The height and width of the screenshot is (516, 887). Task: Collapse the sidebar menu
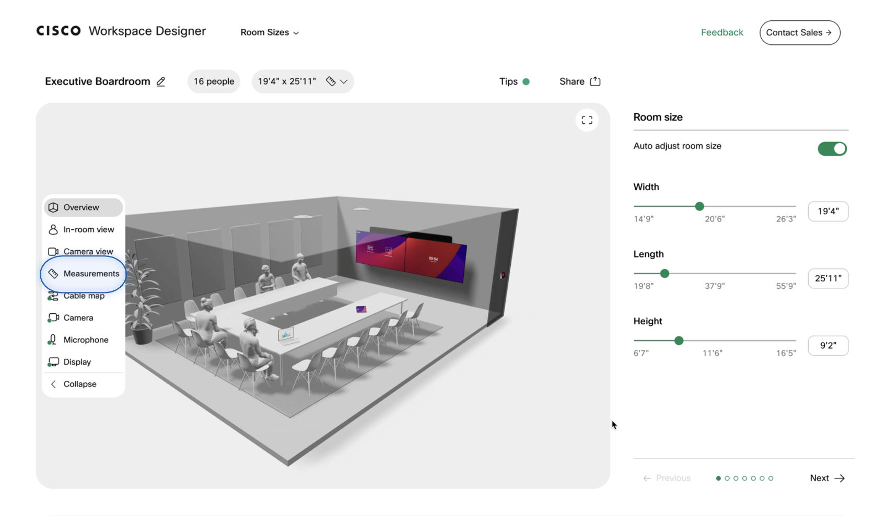point(79,384)
